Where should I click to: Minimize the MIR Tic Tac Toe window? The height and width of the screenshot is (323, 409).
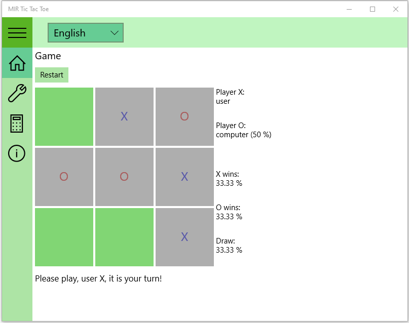349,9
